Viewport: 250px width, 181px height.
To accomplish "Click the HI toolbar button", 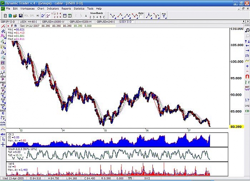I will coord(38,16).
